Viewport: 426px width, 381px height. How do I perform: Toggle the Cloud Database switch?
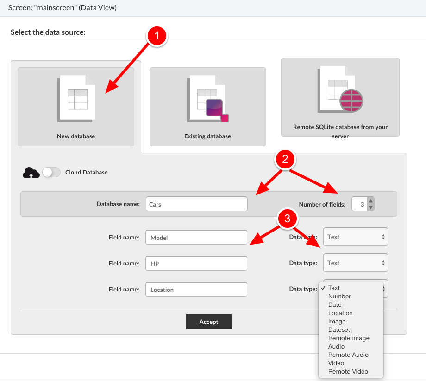coord(51,172)
